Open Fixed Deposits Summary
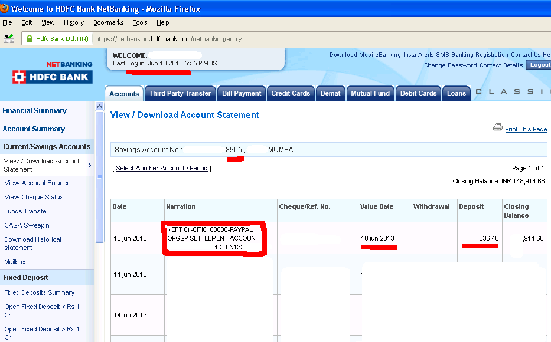This screenshot has height=342, width=551. click(x=40, y=292)
